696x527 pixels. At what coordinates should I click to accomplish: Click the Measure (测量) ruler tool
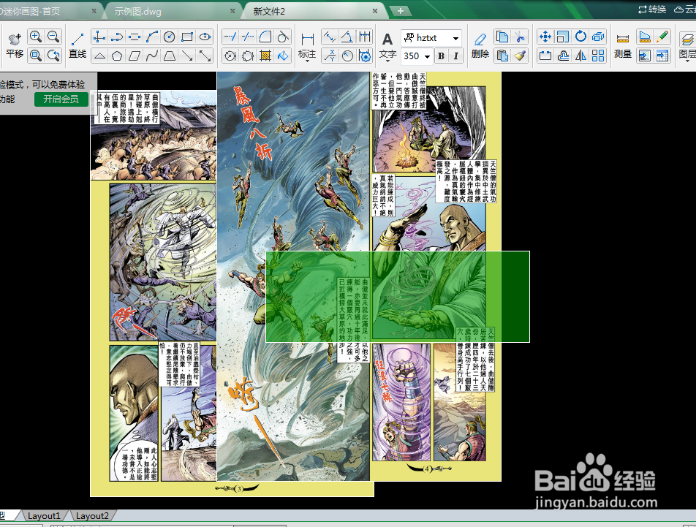623,46
